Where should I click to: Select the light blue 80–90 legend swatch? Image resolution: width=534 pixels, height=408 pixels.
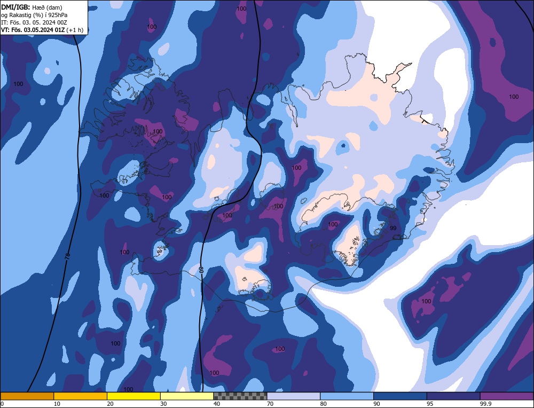347,396
